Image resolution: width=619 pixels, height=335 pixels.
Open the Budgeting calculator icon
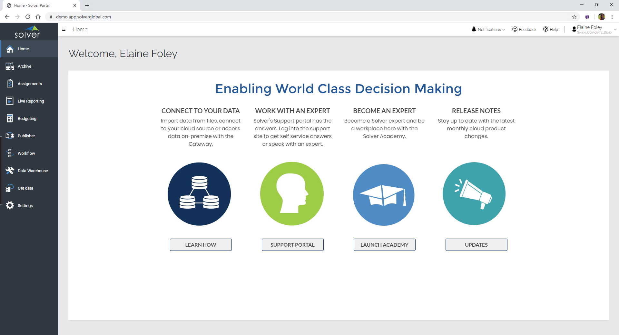10,119
